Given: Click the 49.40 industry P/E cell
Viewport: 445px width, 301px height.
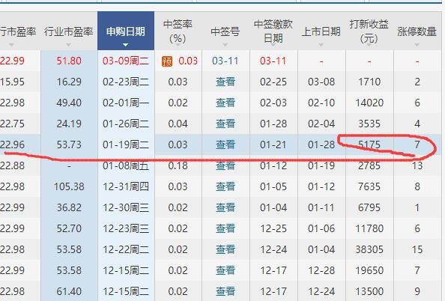Looking at the screenshot, I should 69,103.
